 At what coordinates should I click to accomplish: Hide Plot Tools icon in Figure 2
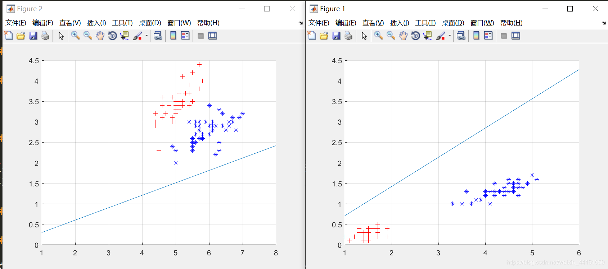click(x=201, y=36)
